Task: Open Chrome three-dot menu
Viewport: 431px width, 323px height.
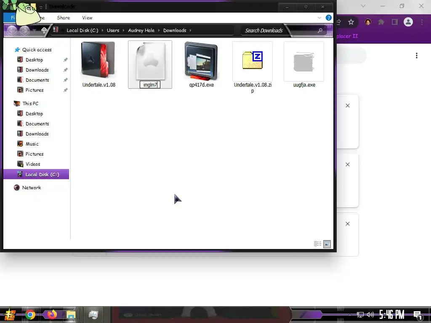Action: pos(422,22)
